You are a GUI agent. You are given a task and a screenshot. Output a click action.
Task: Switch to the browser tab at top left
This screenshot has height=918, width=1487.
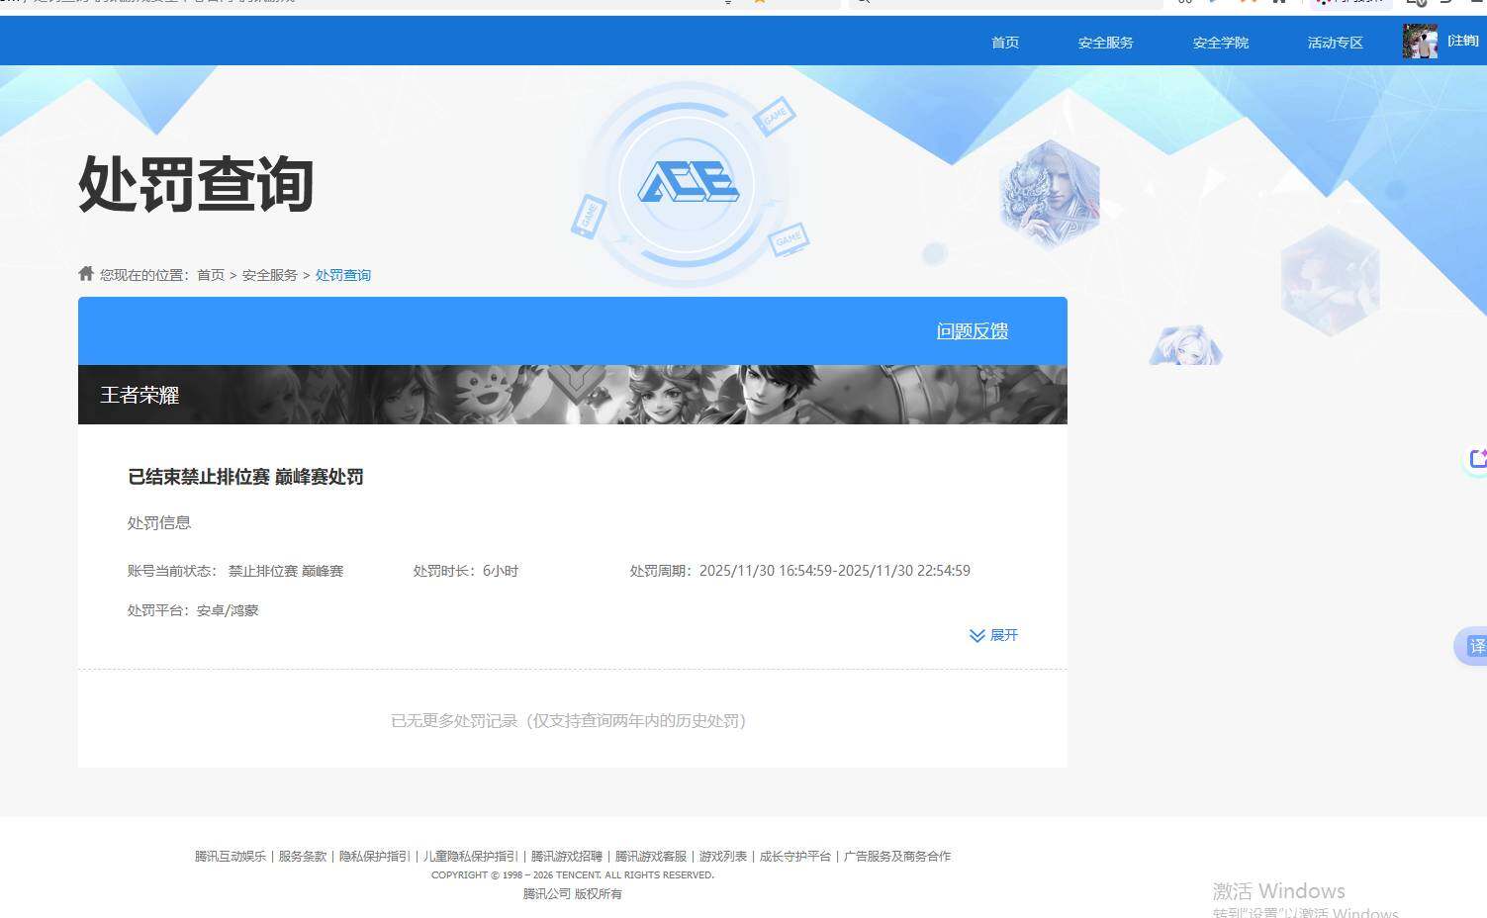tap(148, 4)
